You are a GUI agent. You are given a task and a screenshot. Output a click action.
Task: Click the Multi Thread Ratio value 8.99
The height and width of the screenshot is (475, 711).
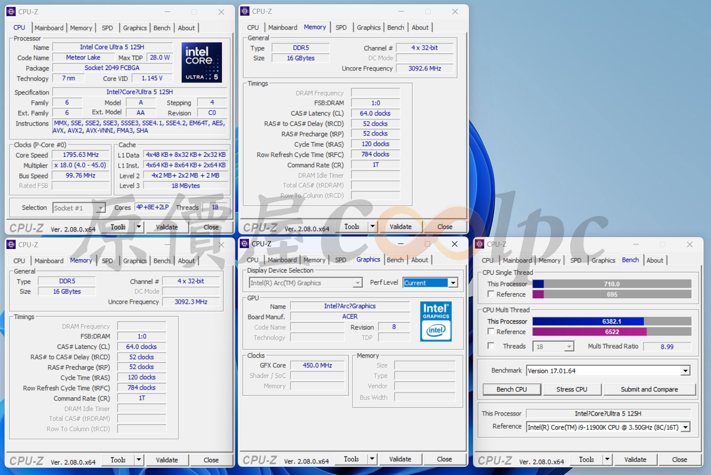667,346
